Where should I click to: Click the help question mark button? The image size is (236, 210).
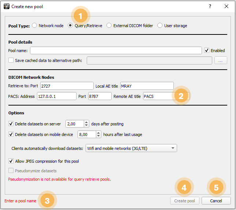pos(210,6)
